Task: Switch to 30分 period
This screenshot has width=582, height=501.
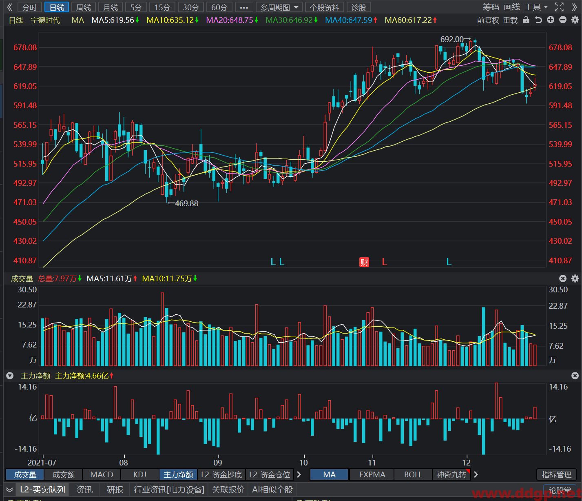Action: (191, 7)
